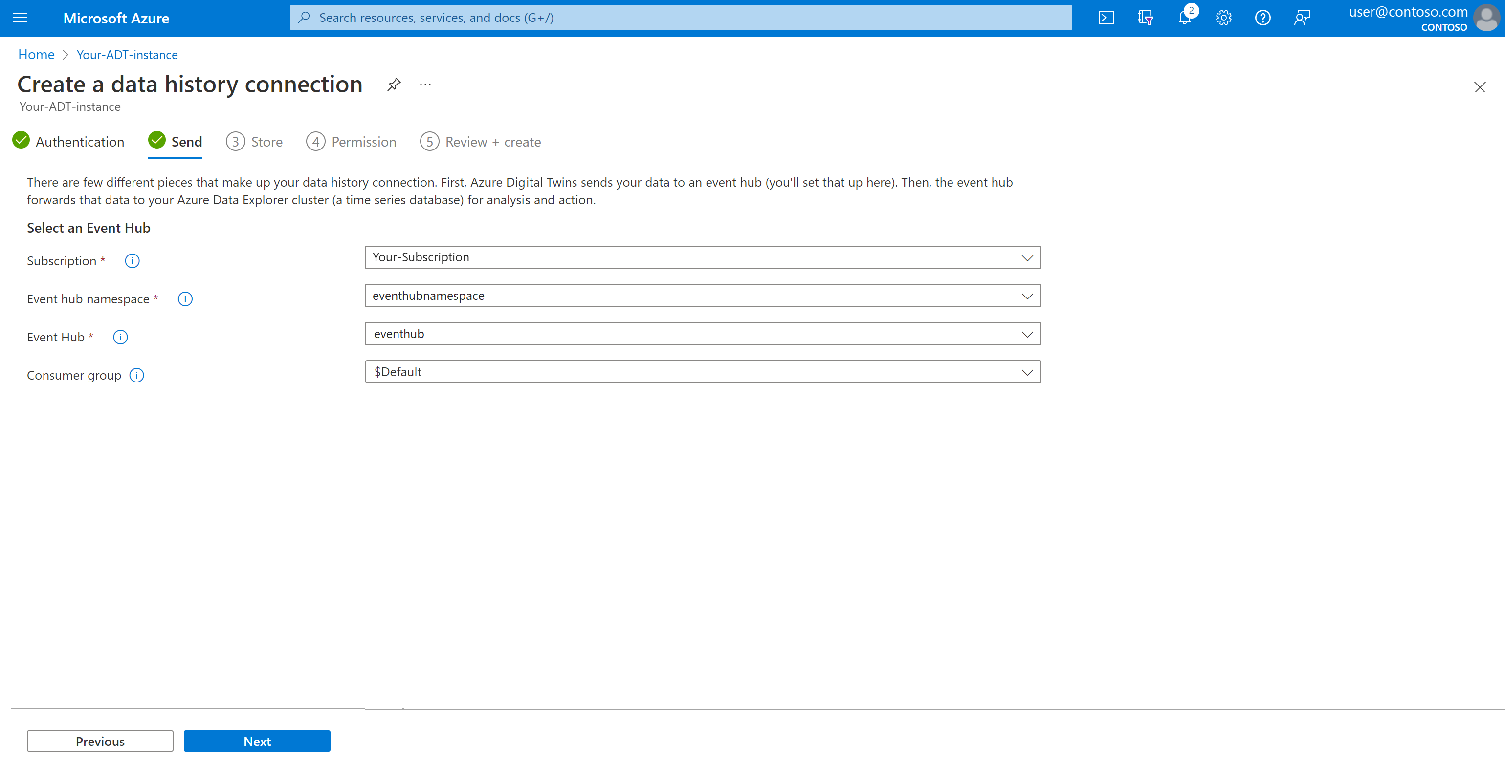The image size is (1505, 764).
Task: Open Cloud Shell from top bar
Action: (1106, 18)
